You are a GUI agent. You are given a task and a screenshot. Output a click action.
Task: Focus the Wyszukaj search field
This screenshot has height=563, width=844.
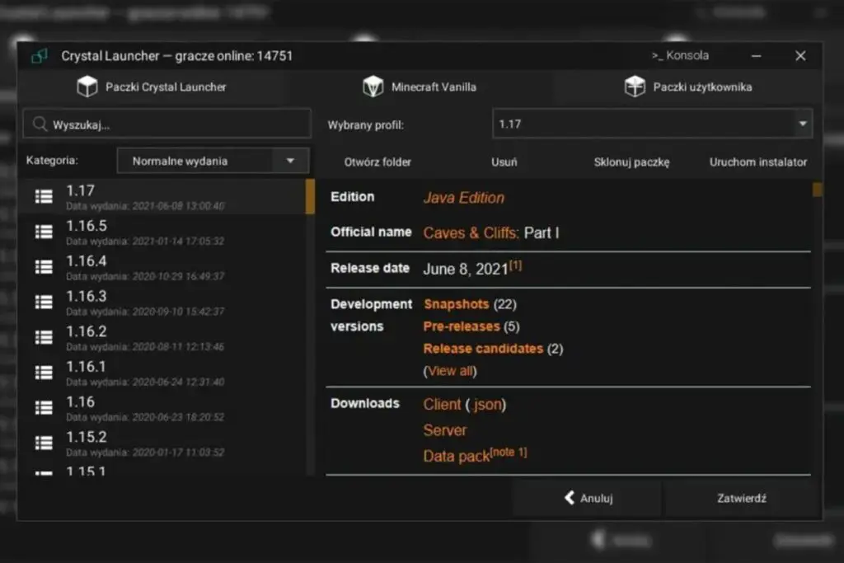[x=166, y=124]
